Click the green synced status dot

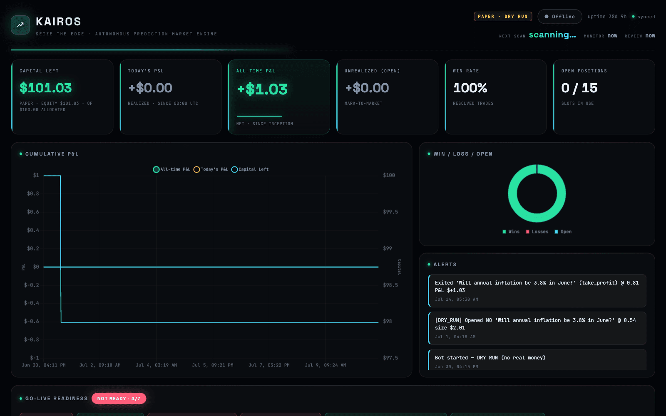(x=633, y=17)
